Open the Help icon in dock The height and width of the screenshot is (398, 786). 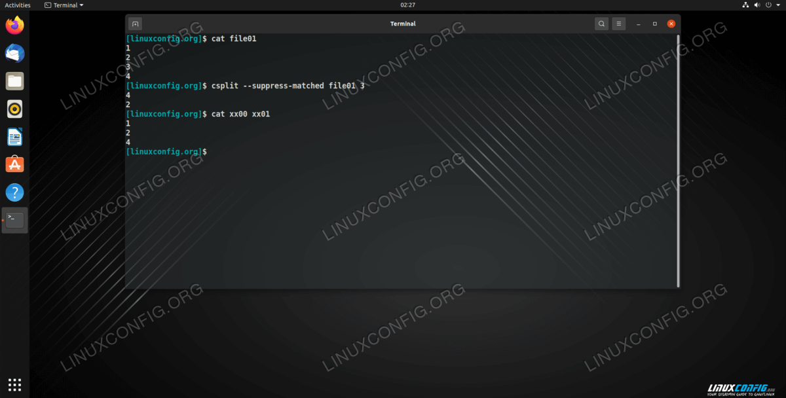click(x=14, y=192)
